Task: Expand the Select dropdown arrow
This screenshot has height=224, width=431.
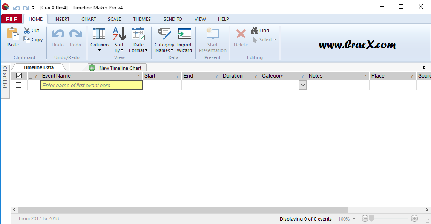Action: pyautogui.click(x=275, y=40)
